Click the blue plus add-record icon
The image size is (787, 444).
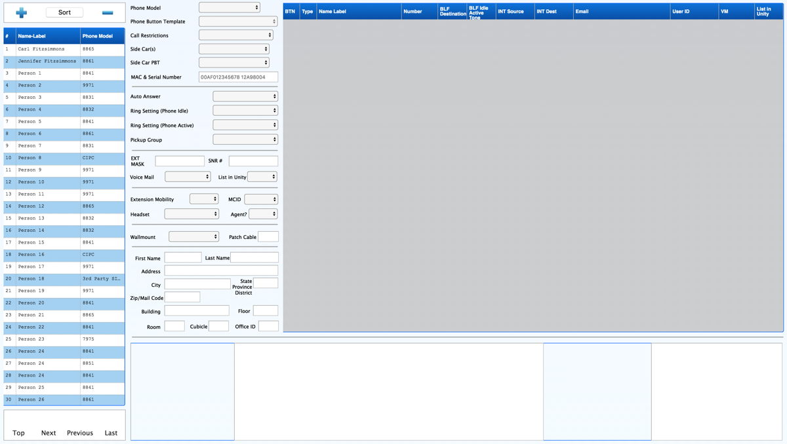pyautogui.click(x=22, y=12)
